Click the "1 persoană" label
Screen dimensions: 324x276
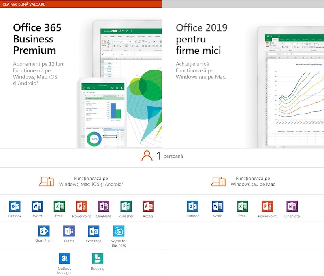170,156
